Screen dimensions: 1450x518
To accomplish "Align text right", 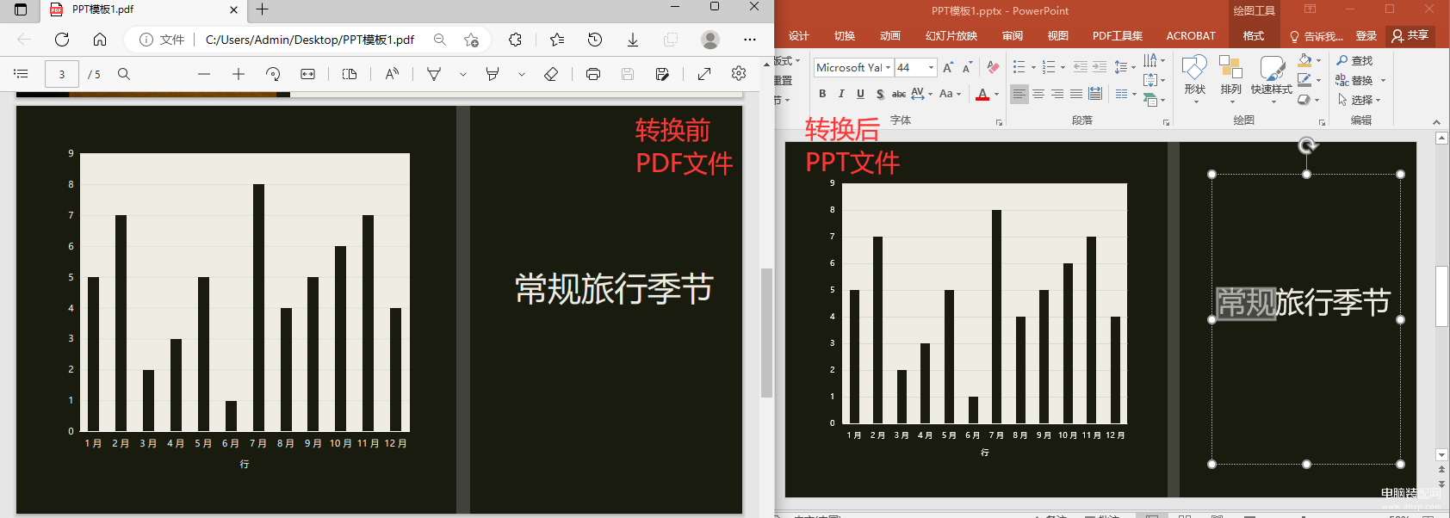I will (1057, 94).
